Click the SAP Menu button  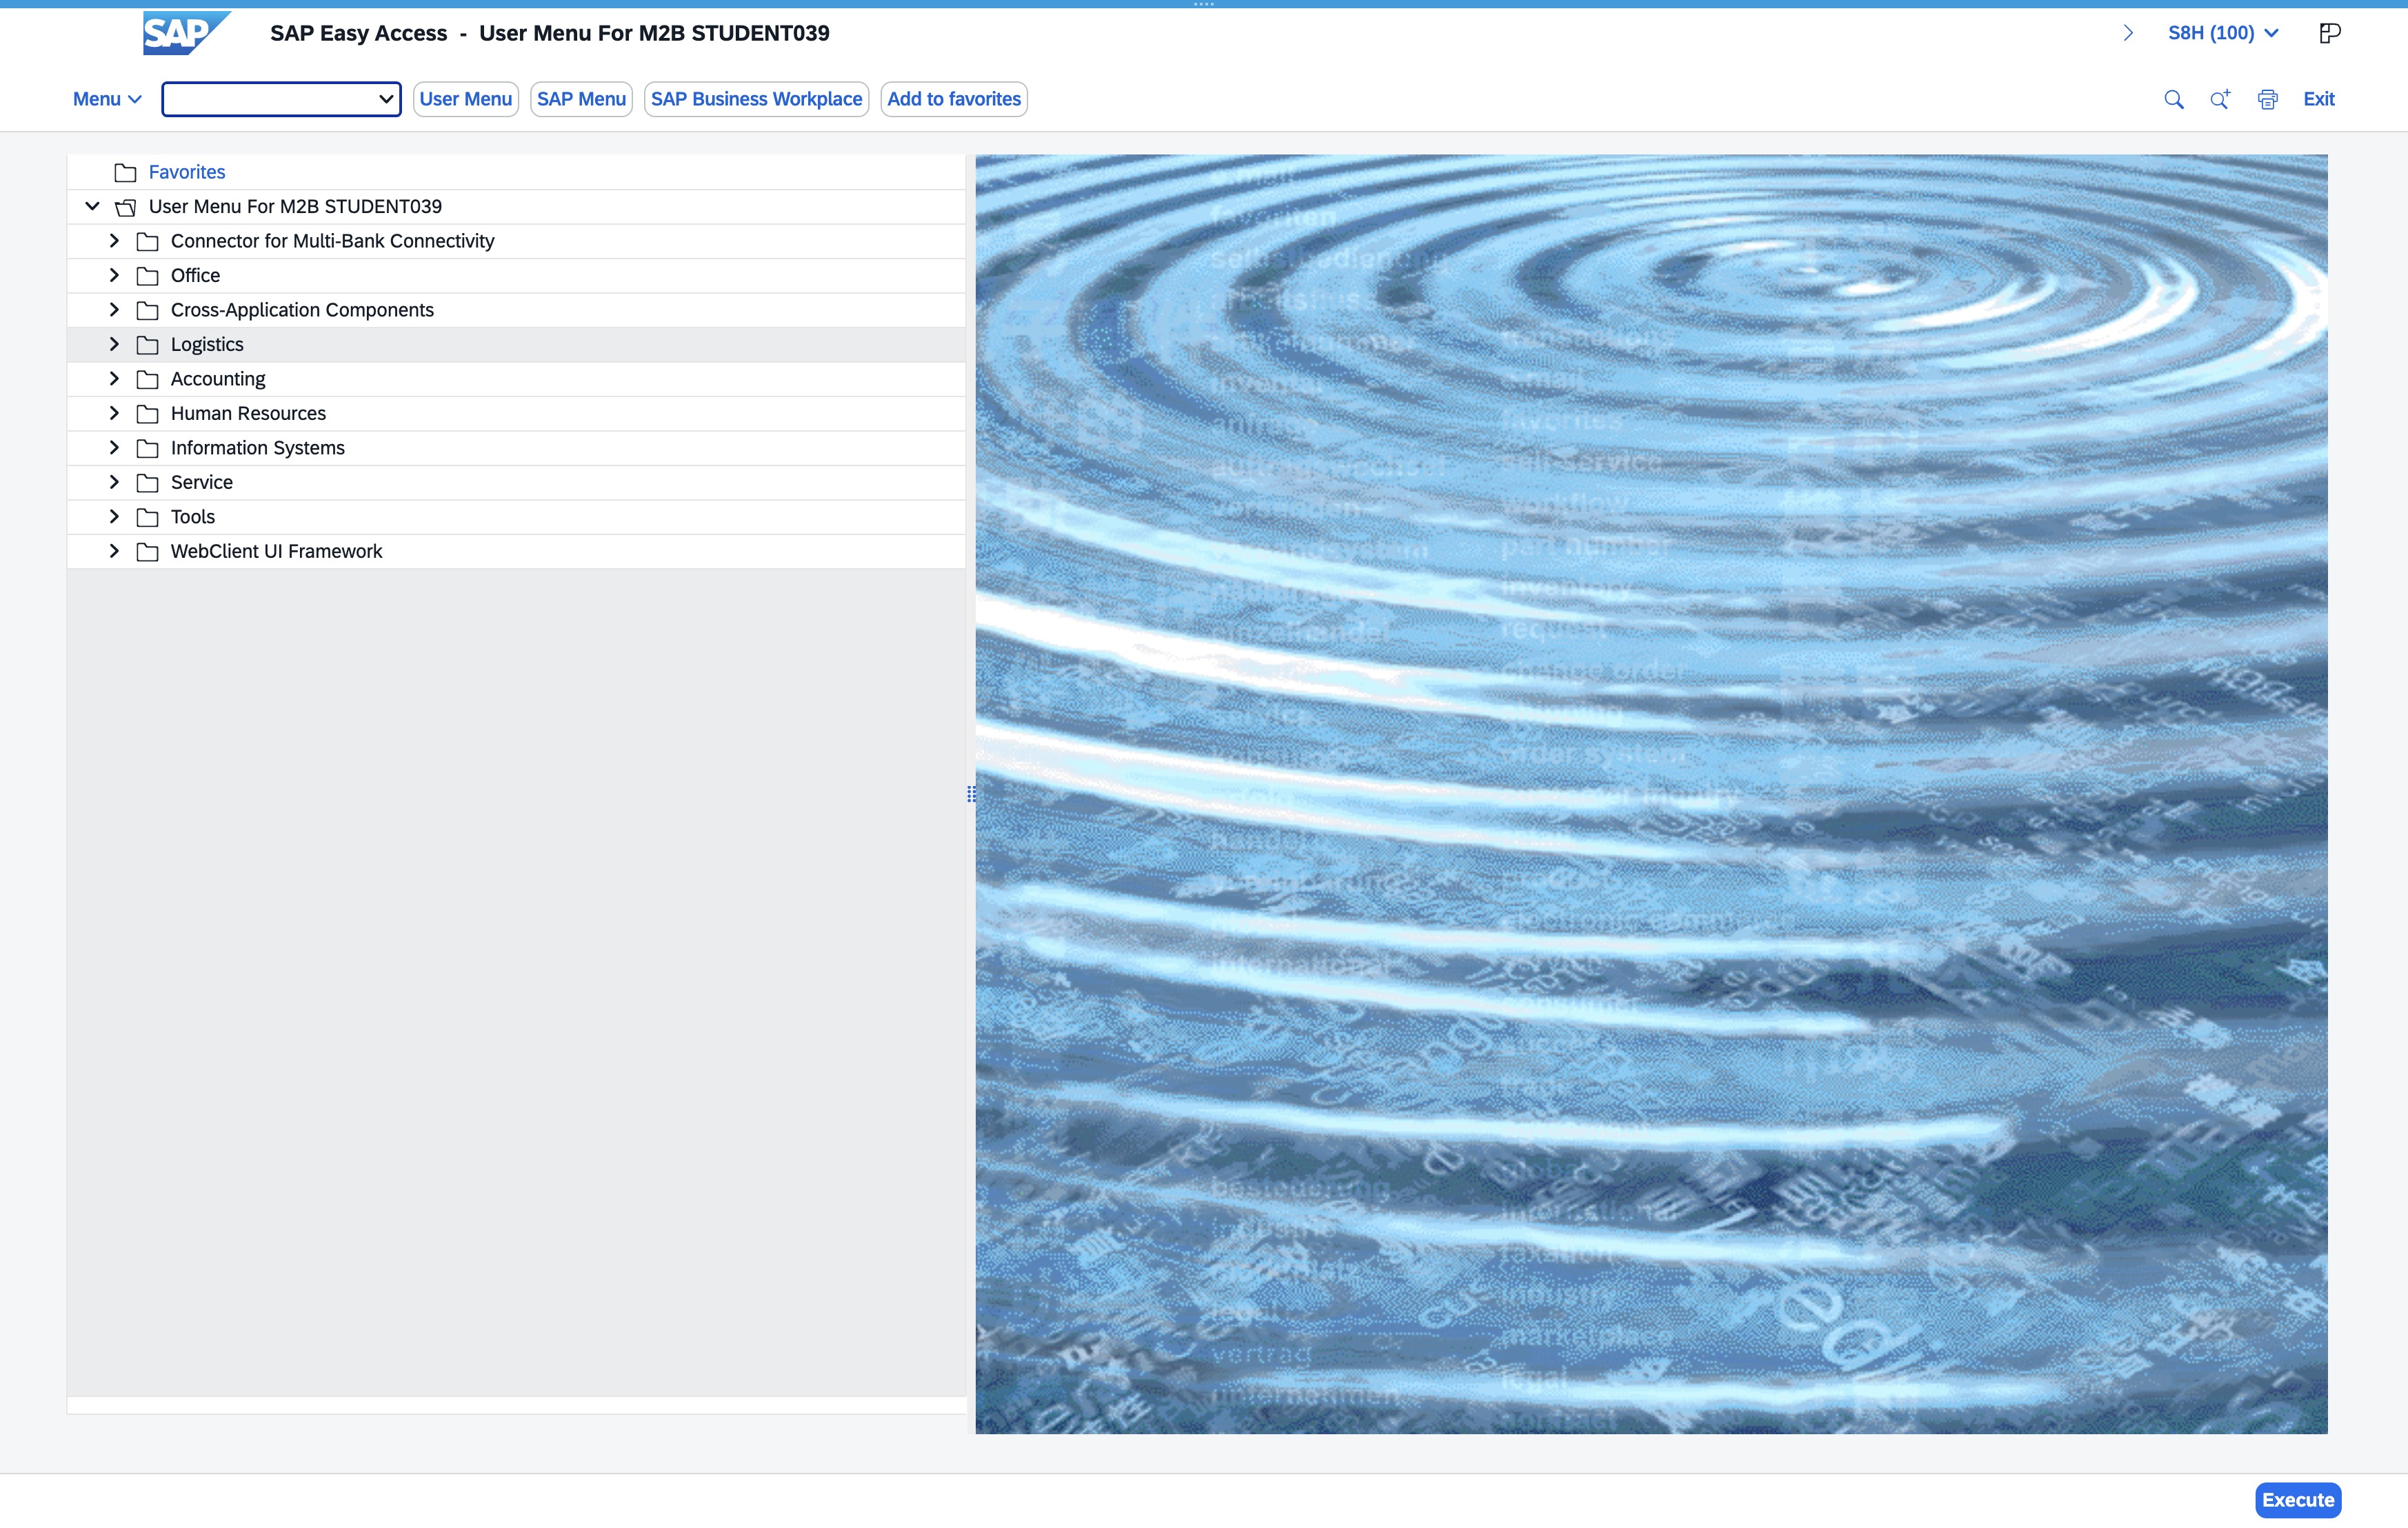click(x=581, y=99)
